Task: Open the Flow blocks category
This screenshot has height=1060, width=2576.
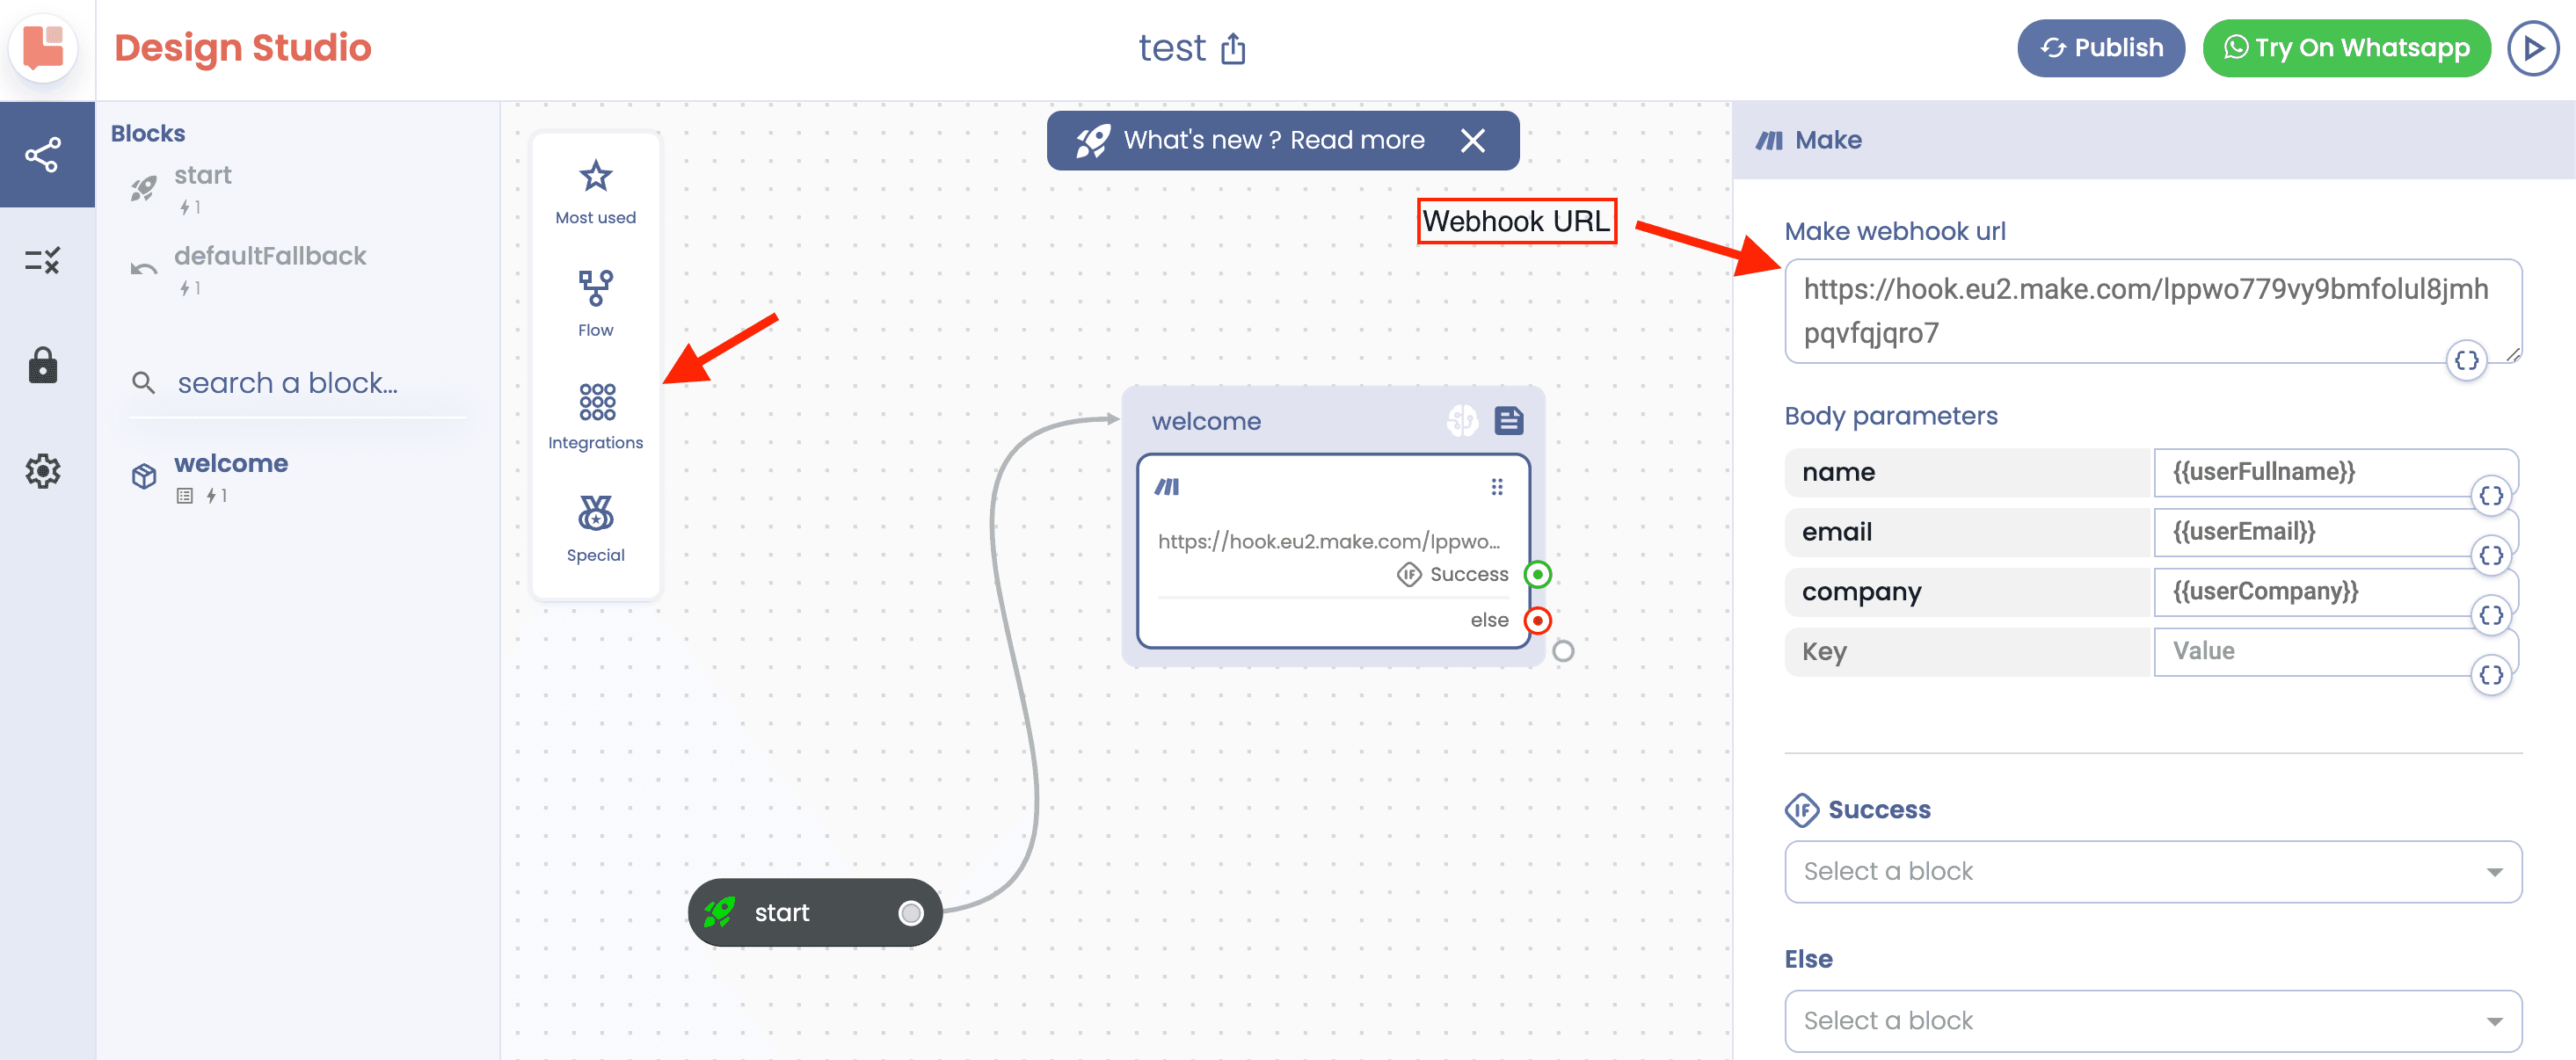Action: coord(595,304)
